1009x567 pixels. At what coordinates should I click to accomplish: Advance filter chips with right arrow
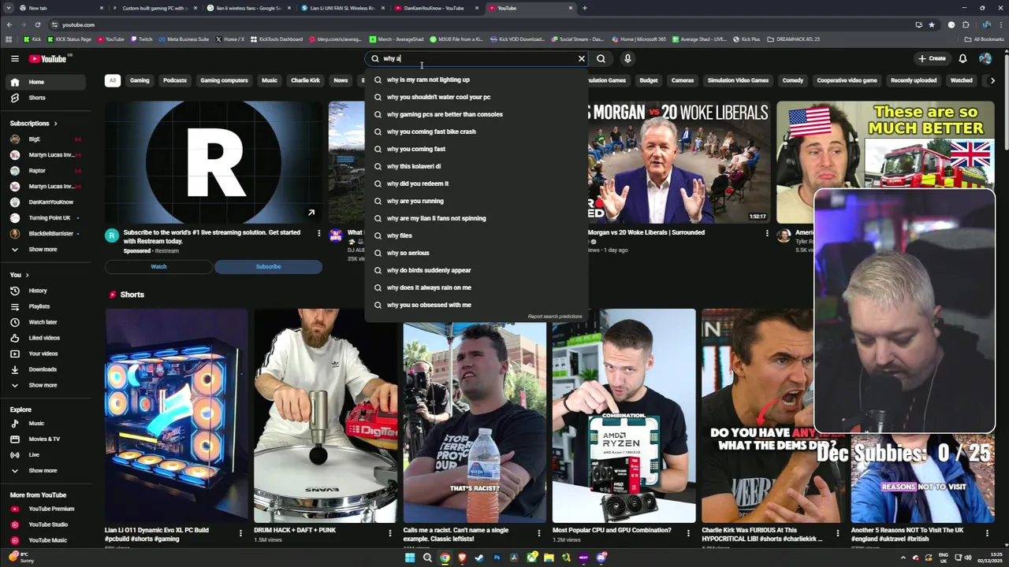tap(992, 80)
